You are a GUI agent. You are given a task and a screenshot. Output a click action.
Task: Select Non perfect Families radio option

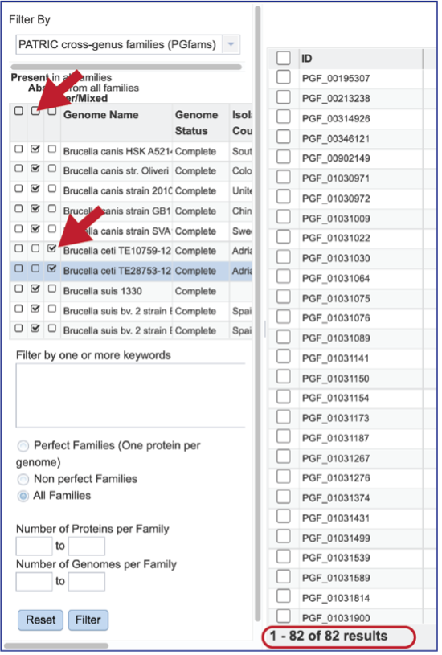click(23, 479)
